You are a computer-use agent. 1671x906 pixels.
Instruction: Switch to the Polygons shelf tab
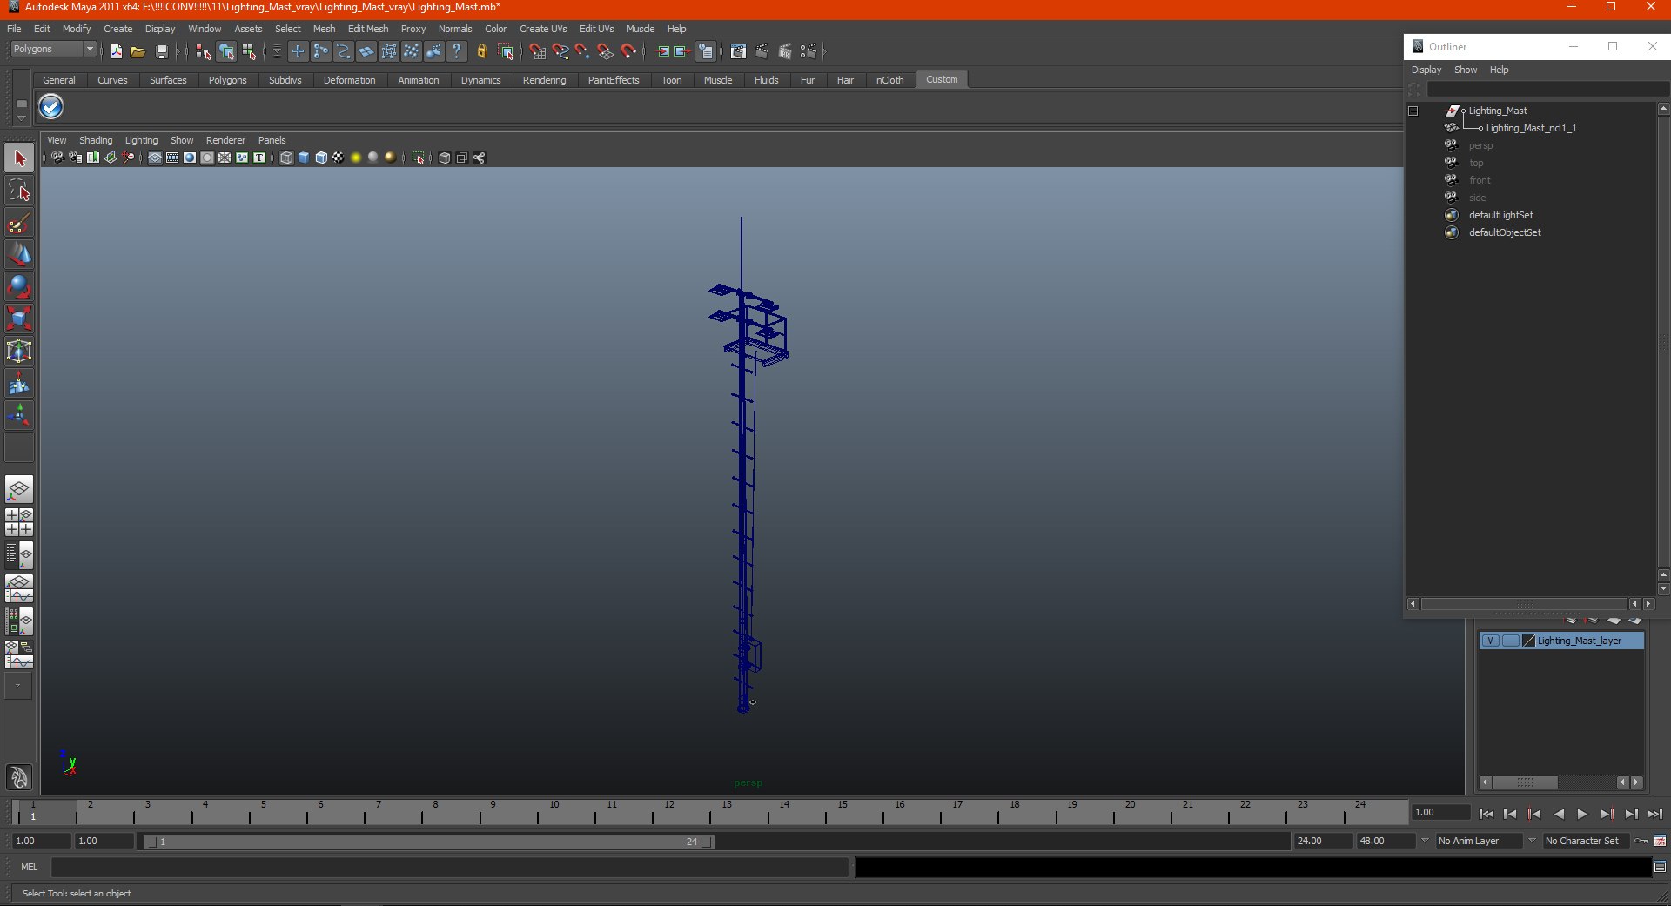point(227,80)
